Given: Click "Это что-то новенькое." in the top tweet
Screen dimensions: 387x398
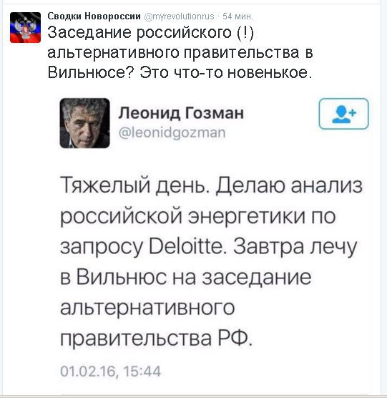Looking at the screenshot, I should [x=226, y=73].
